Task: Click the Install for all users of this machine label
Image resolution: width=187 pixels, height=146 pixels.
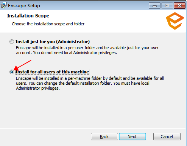Action: [x=52, y=72]
